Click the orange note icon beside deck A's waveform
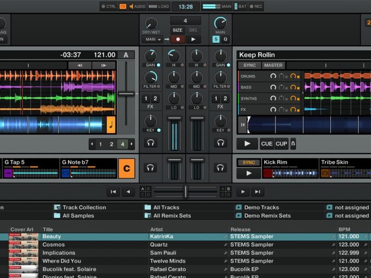The height and width of the screenshot is (278, 371). (x=111, y=125)
